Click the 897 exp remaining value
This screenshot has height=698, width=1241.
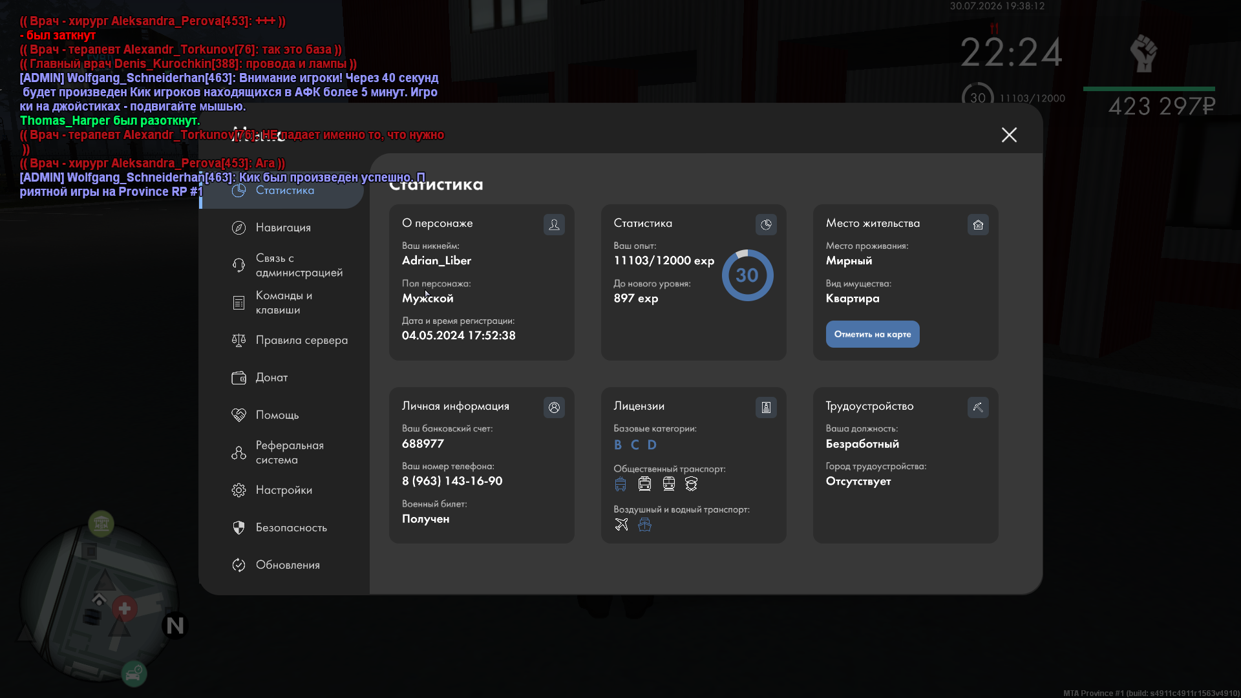coord(635,298)
